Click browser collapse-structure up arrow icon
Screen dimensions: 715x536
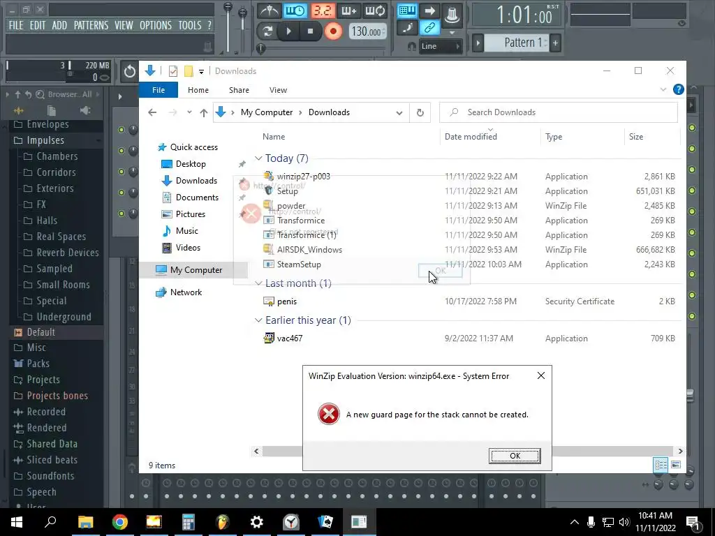coord(17,94)
